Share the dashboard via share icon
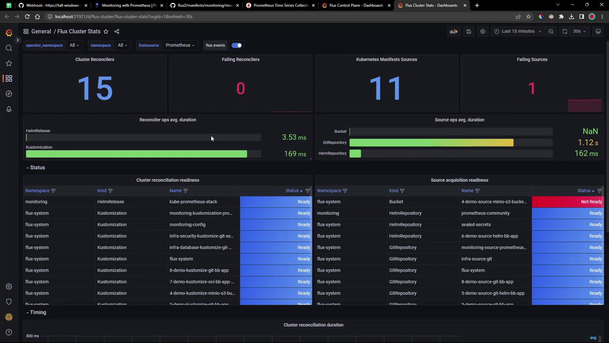The width and height of the screenshot is (609, 343). [117, 31]
